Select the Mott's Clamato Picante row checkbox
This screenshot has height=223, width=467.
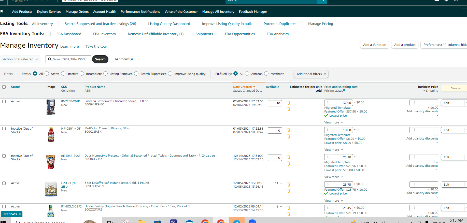pos(4,129)
